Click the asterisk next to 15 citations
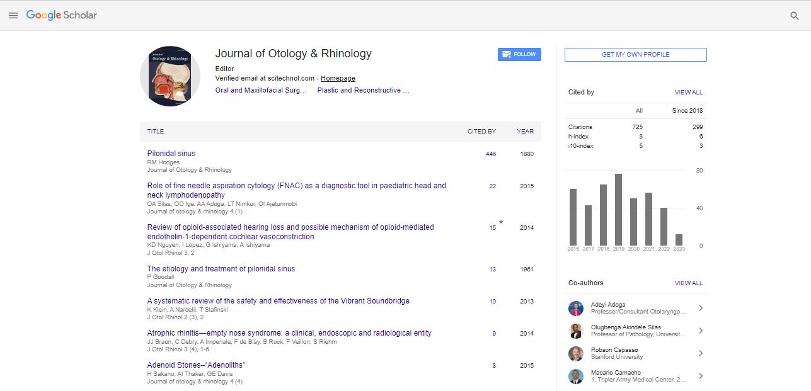 501,223
